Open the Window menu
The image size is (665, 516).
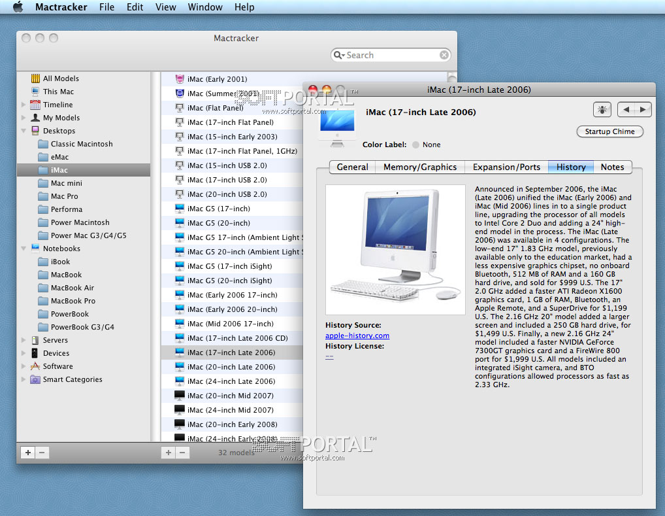[x=205, y=7]
